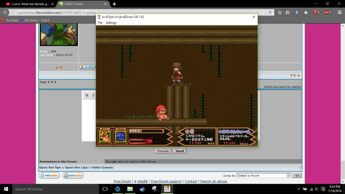Switch to the Comic Week tab
The height and width of the screenshot is (194, 345).
30,4
